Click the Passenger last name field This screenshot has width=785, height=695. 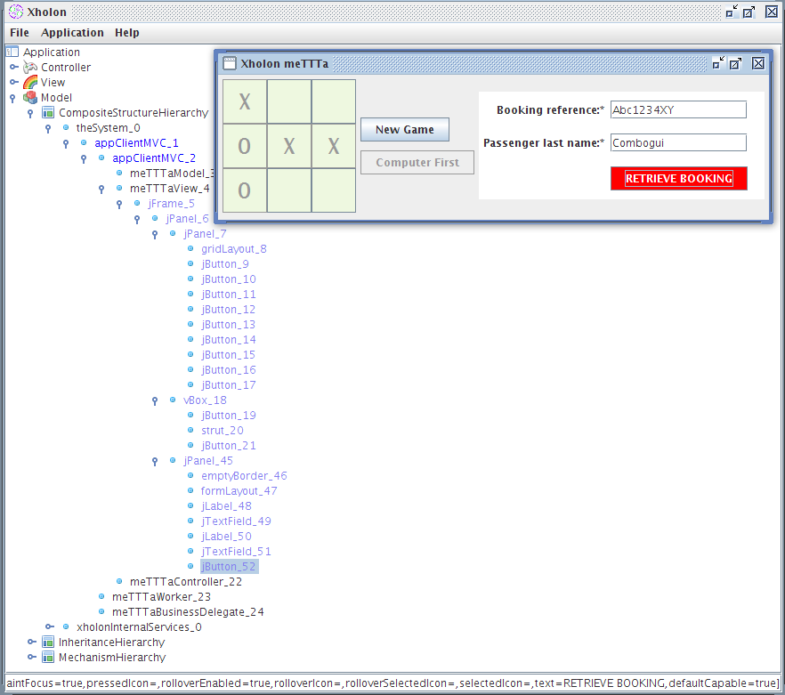click(678, 142)
